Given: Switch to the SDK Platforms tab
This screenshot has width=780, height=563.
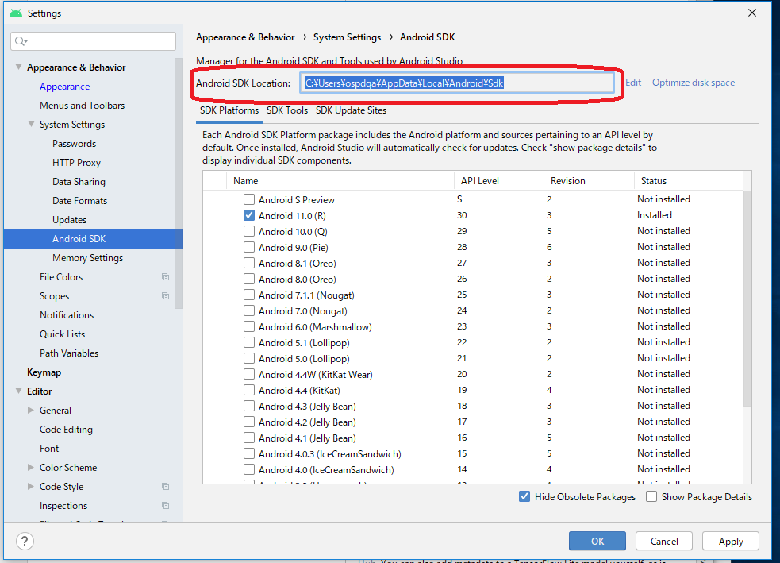Looking at the screenshot, I should pyautogui.click(x=229, y=110).
